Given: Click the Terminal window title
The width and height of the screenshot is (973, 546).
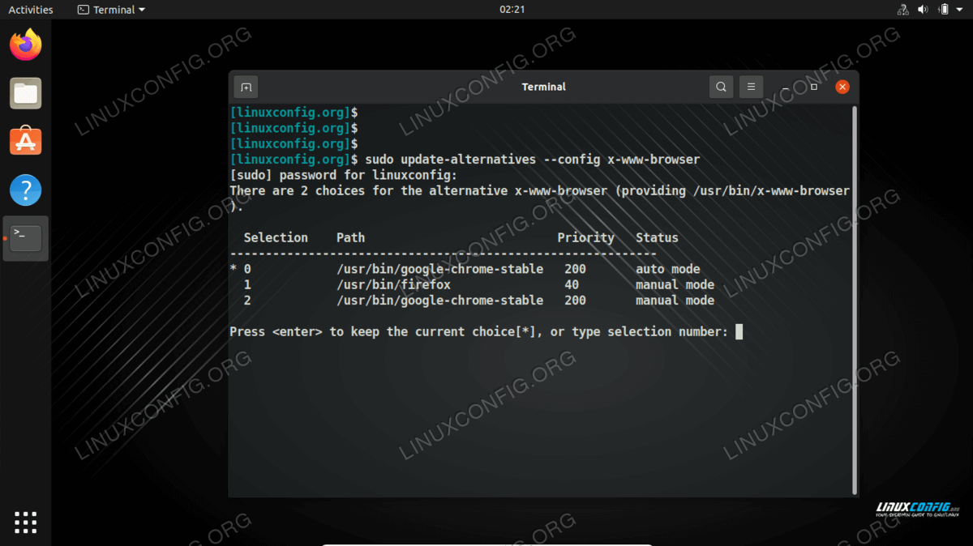Looking at the screenshot, I should point(544,87).
